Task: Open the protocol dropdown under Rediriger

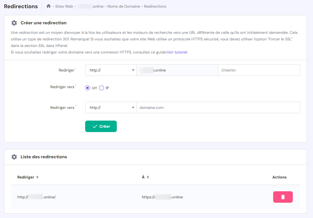Action: click(x=111, y=70)
